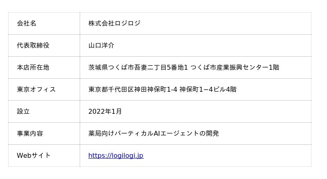Click the 設立 label cell
Screen dimensions: 327x179
[x=23, y=111]
